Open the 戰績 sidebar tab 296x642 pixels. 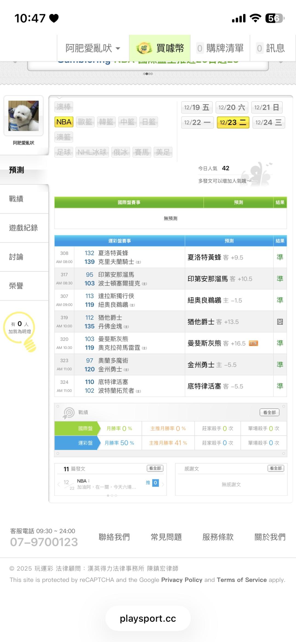tap(16, 199)
